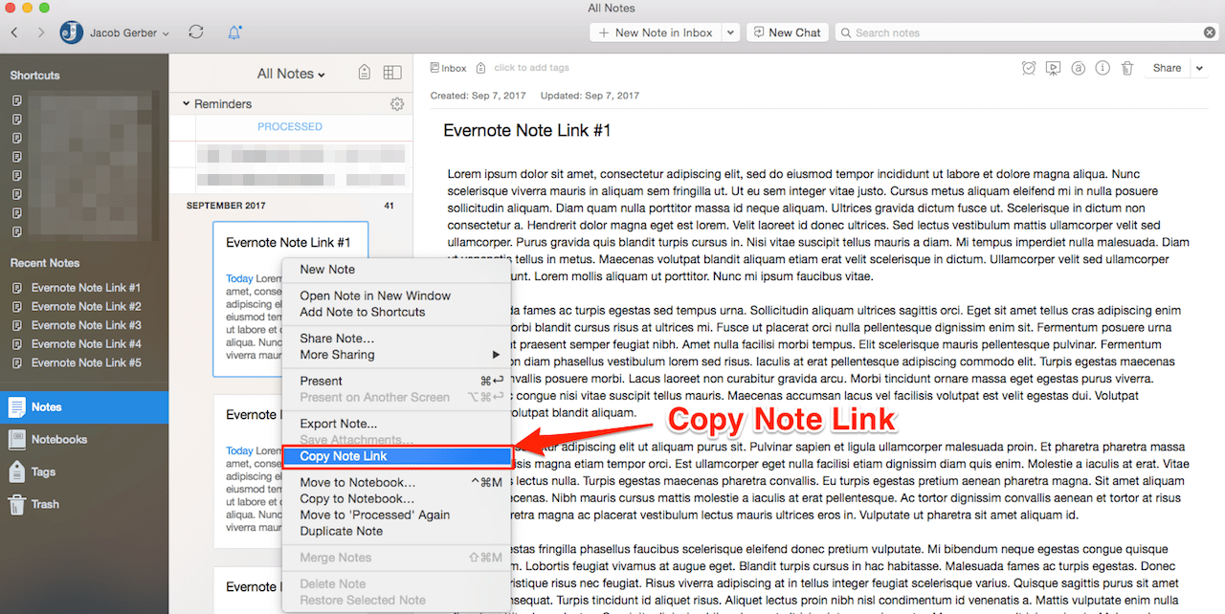The width and height of the screenshot is (1225, 614).
Task: Click the reminders icon beside All Notes
Action: coord(364,73)
